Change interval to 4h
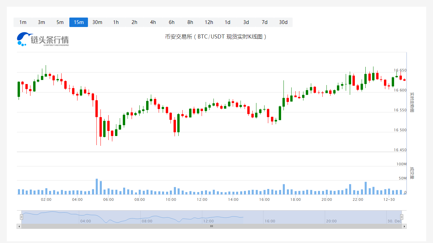This screenshot has height=243, width=433. pos(153,22)
